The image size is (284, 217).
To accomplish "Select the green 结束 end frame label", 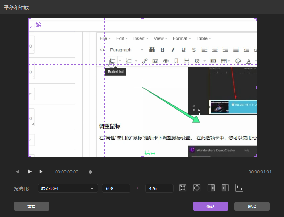I will point(150,153).
